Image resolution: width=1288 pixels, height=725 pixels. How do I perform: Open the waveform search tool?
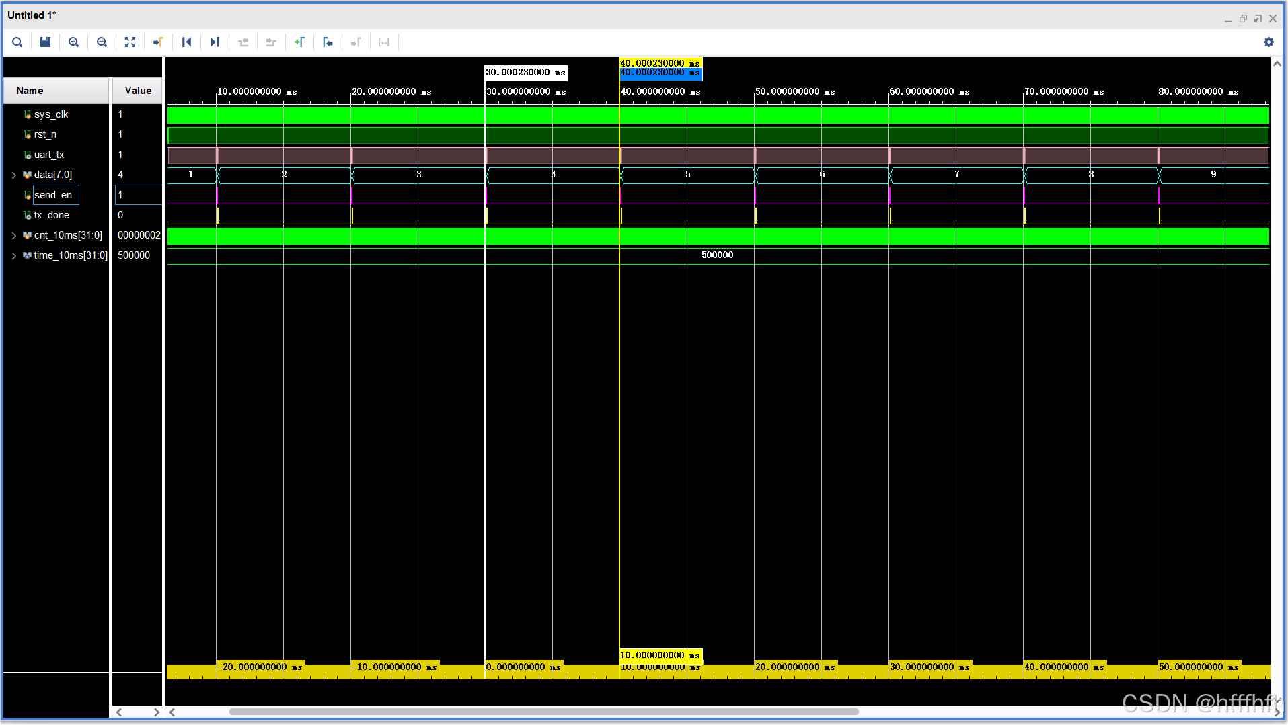[x=17, y=42]
